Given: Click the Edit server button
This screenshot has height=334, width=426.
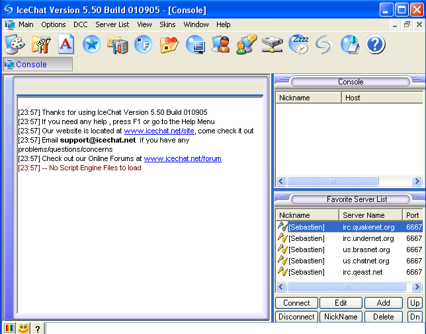Looking at the screenshot, I should [x=341, y=303].
